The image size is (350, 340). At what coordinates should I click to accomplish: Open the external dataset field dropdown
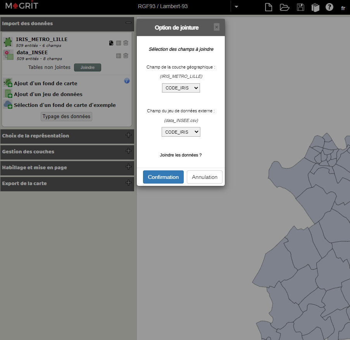pos(181,132)
